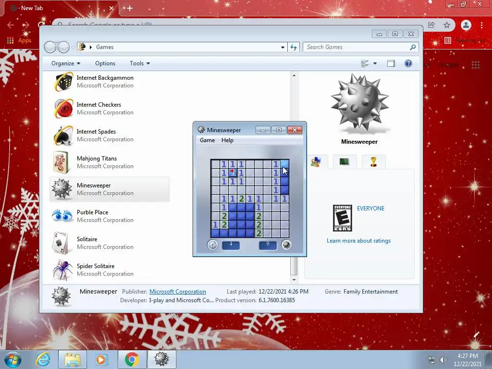Expand the Organize dropdown
Image resolution: width=492 pixels, height=369 pixels.
[65, 63]
